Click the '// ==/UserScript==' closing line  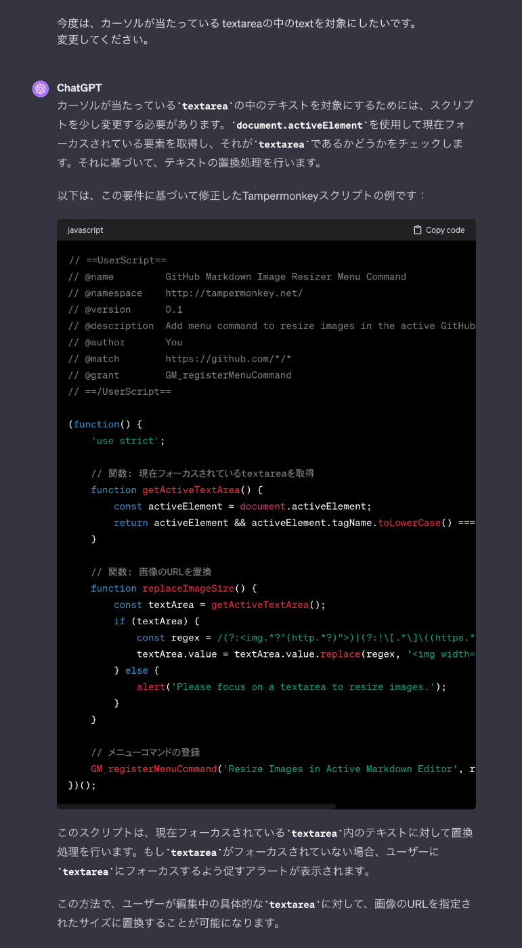pyautogui.click(x=120, y=391)
